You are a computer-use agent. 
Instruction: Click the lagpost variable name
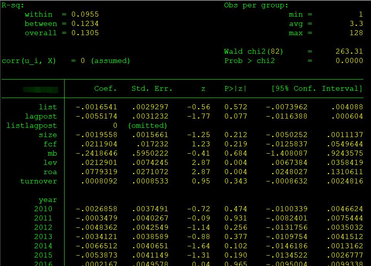(41, 116)
